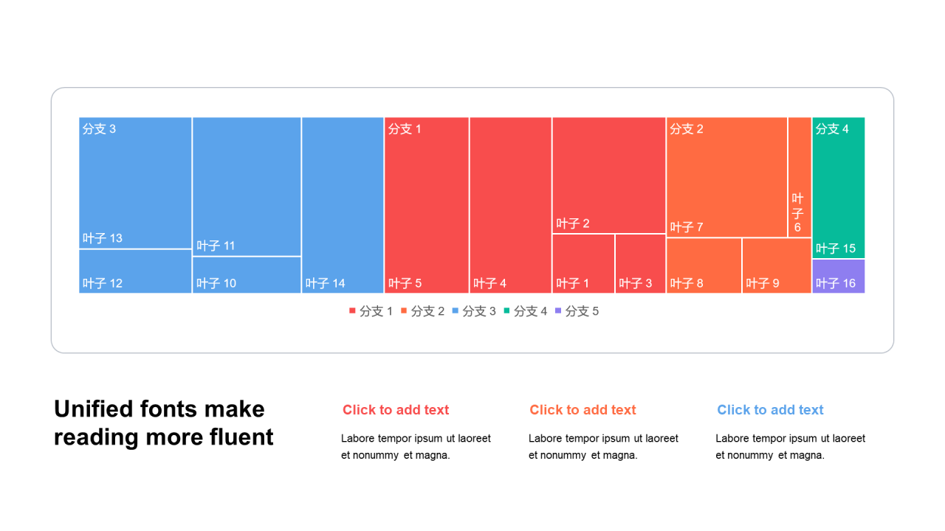Select the purple 分支 5 legend swatch
Image resolution: width=945 pixels, height=531 pixels.
coord(557,311)
